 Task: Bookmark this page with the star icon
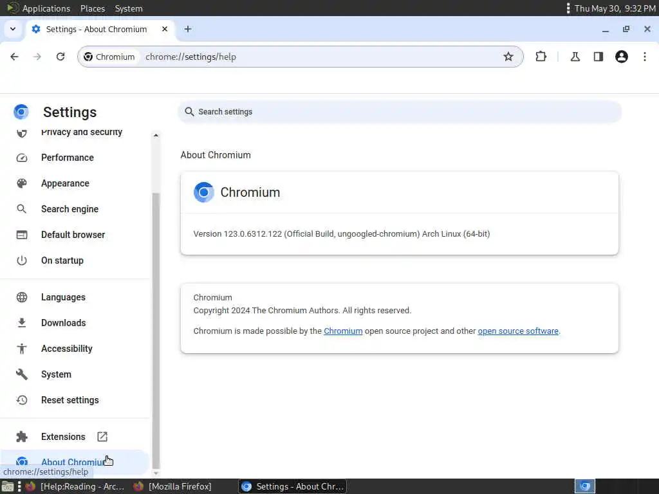(508, 57)
